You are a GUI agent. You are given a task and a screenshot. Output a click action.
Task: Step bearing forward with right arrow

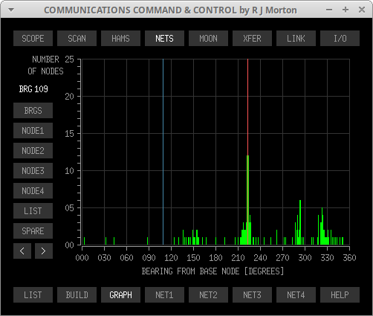pos(44,251)
